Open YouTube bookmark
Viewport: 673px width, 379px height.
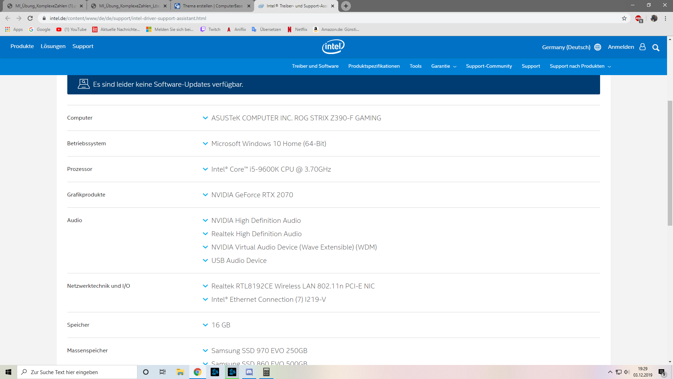point(72,29)
